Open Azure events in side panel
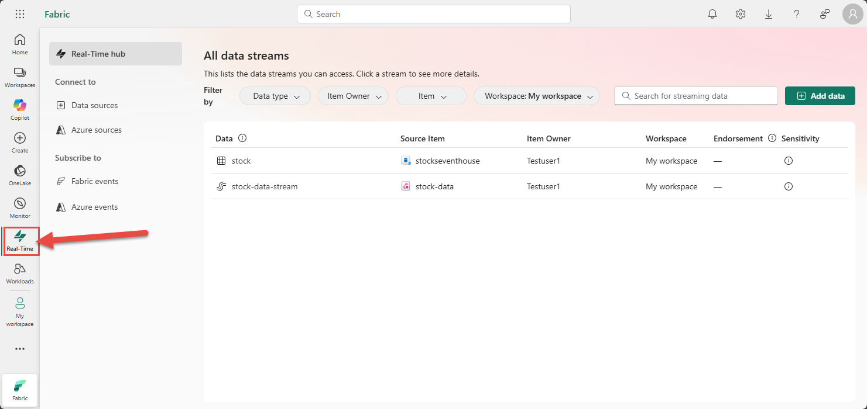Screen dimensions: 867x409 [x=94, y=207]
